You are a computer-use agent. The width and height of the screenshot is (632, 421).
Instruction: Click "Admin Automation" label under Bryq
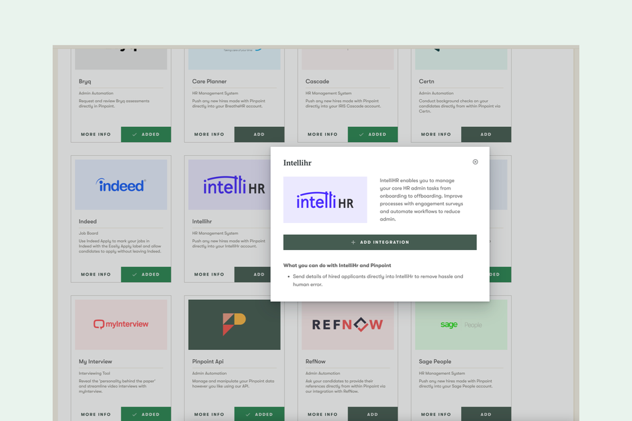coord(96,93)
